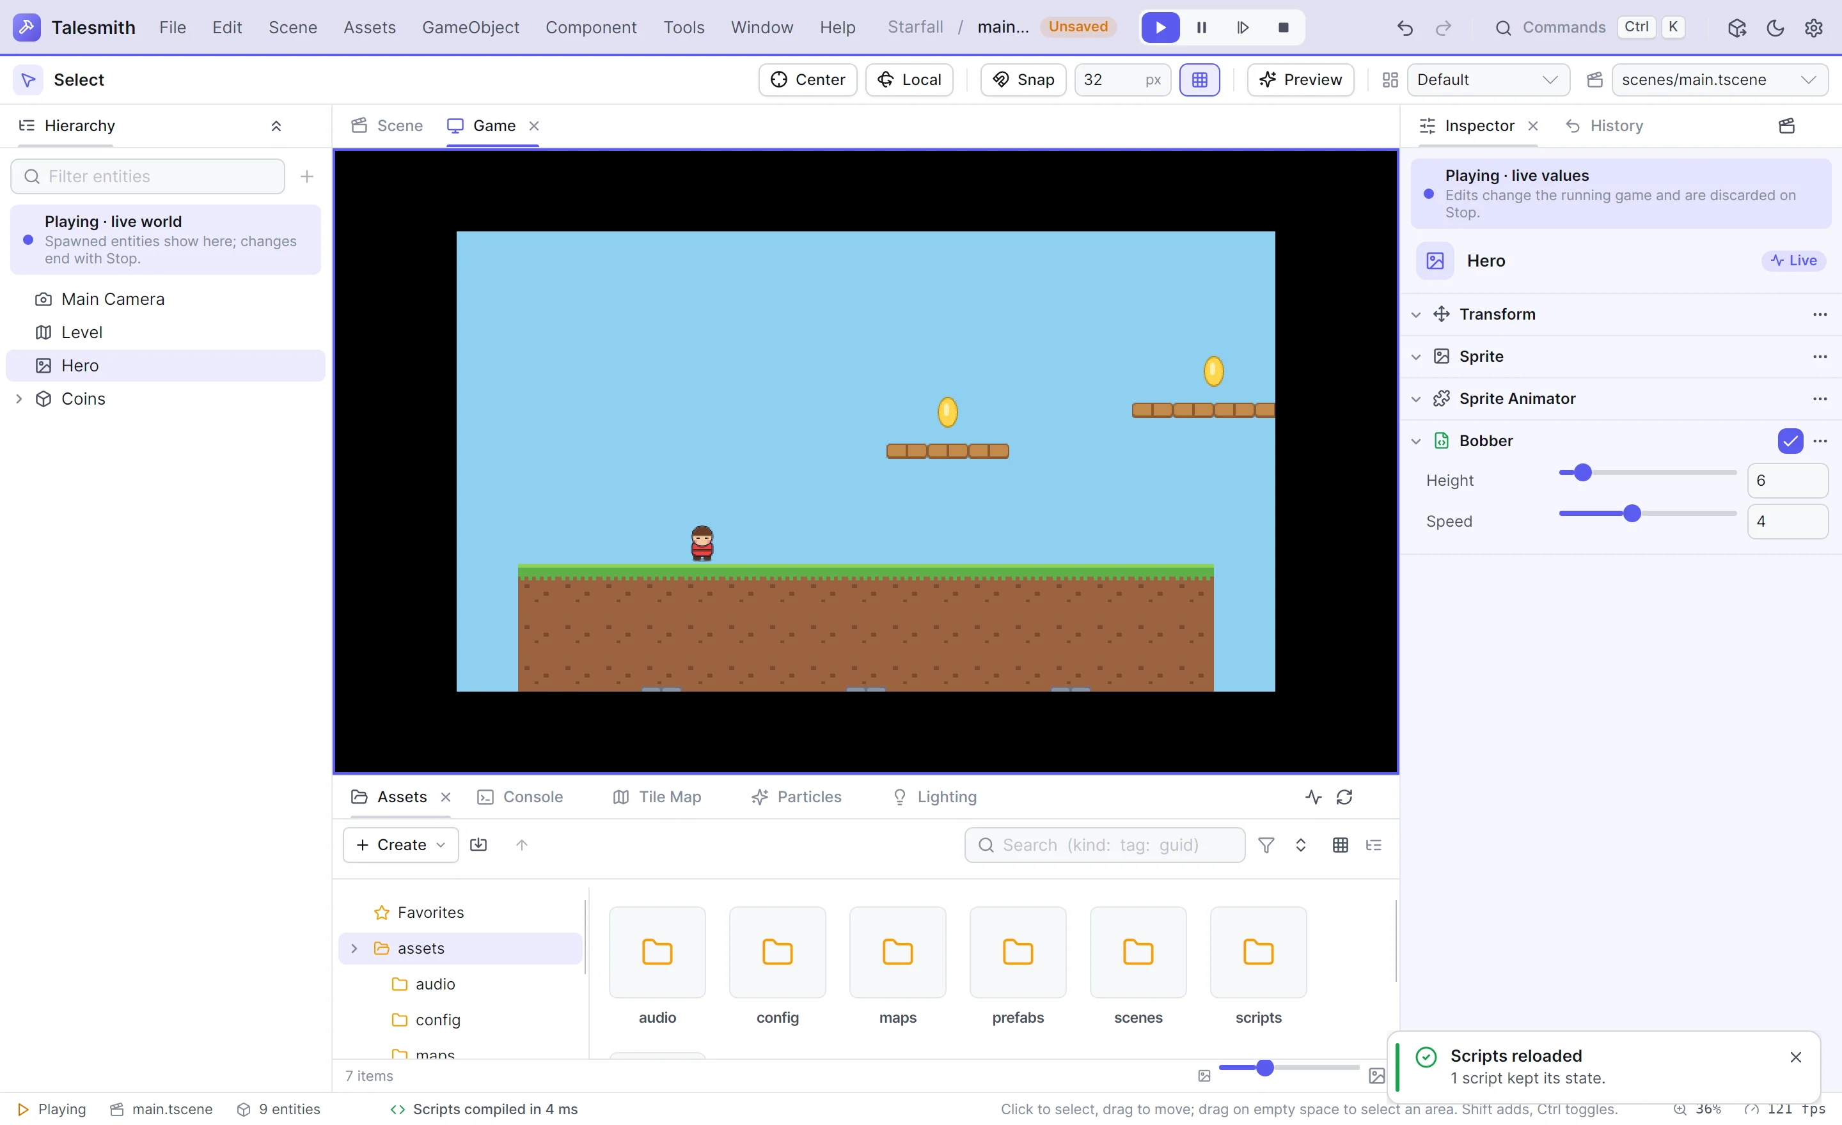Switch assets to list tree view icon
1842x1125 pixels.
(1373, 845)
